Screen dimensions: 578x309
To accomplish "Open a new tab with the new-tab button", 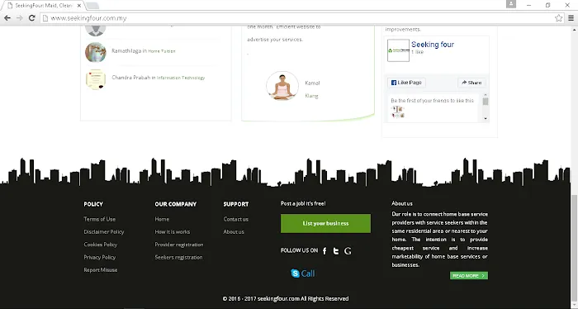I will pyautogui.click(x=92, y=6).
